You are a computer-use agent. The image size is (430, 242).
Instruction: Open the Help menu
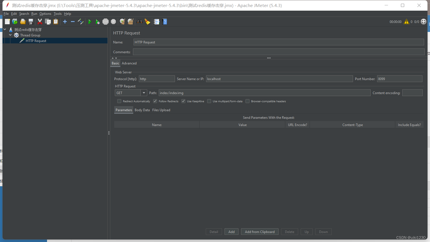[67, 14]
